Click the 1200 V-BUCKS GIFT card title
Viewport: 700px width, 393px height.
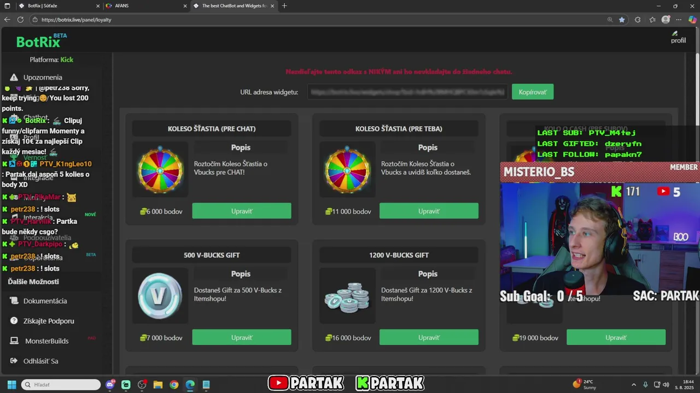click(x=399, y=255)
